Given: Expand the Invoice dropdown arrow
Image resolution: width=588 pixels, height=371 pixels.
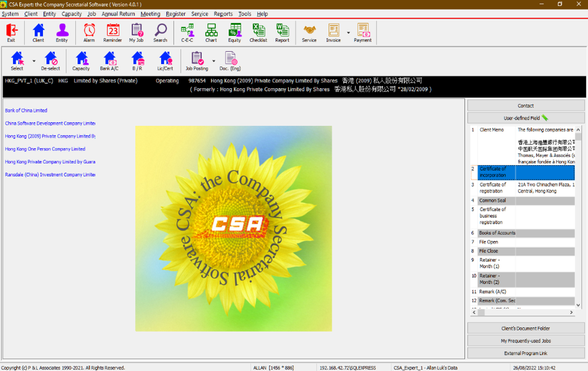Looking at the screenshot, I should tap(348, 33).
